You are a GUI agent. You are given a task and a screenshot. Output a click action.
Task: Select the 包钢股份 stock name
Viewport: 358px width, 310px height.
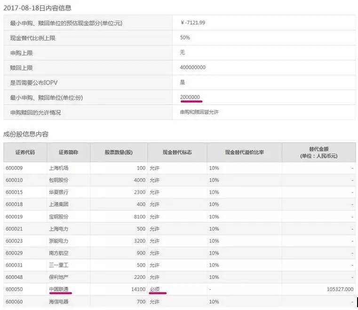pos(59,180)
